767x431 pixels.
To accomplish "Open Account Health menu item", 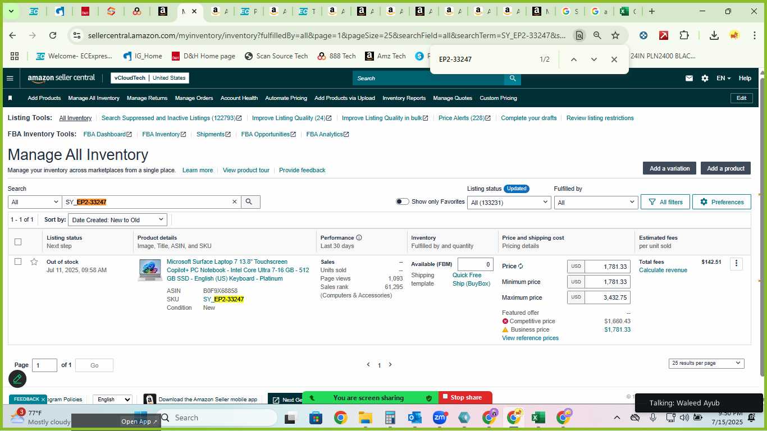I will (239, 98).
